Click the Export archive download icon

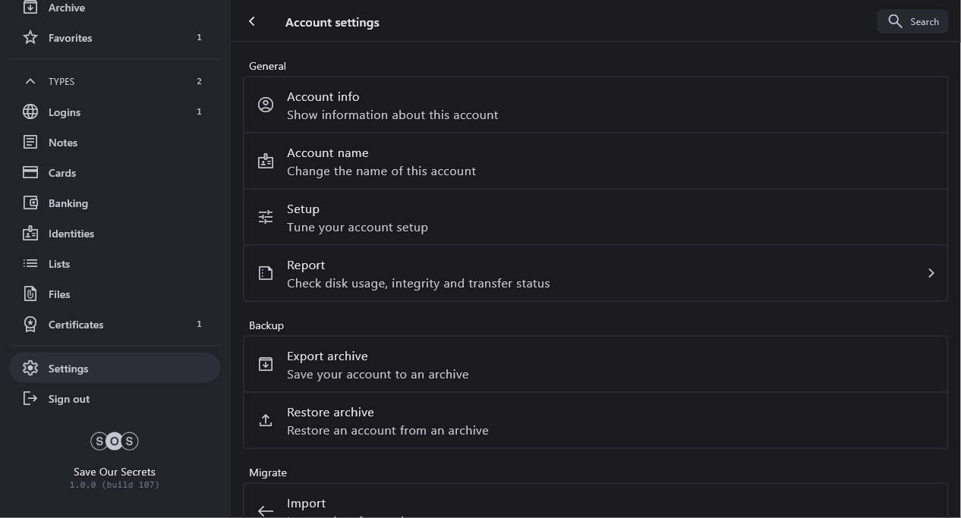click(x=266, y=365)
